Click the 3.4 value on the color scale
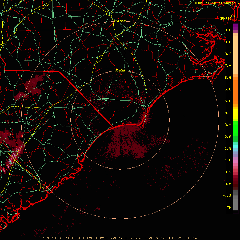Viewport: 240px width, 240px height. [x=228, y=125]
